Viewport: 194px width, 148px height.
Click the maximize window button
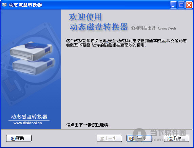click(181, 5)
